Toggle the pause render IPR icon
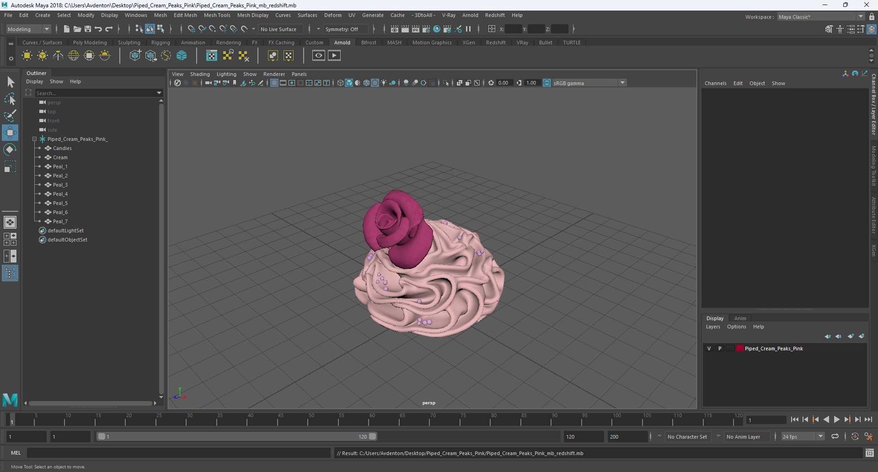This screenshot has height=472, width=878. (x=468, y=29)
